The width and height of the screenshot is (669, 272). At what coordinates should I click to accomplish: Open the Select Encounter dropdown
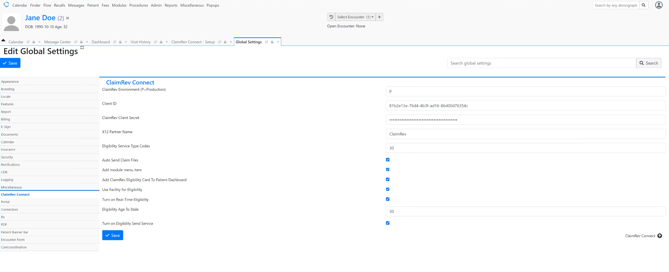click(x=355, y=17)
